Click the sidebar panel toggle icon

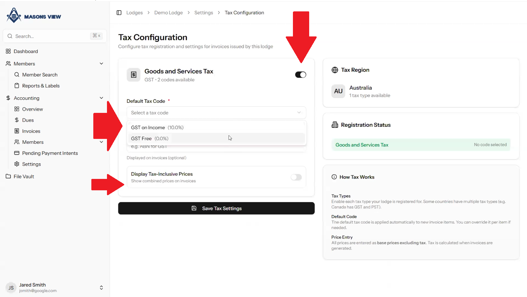click(119, 13)
